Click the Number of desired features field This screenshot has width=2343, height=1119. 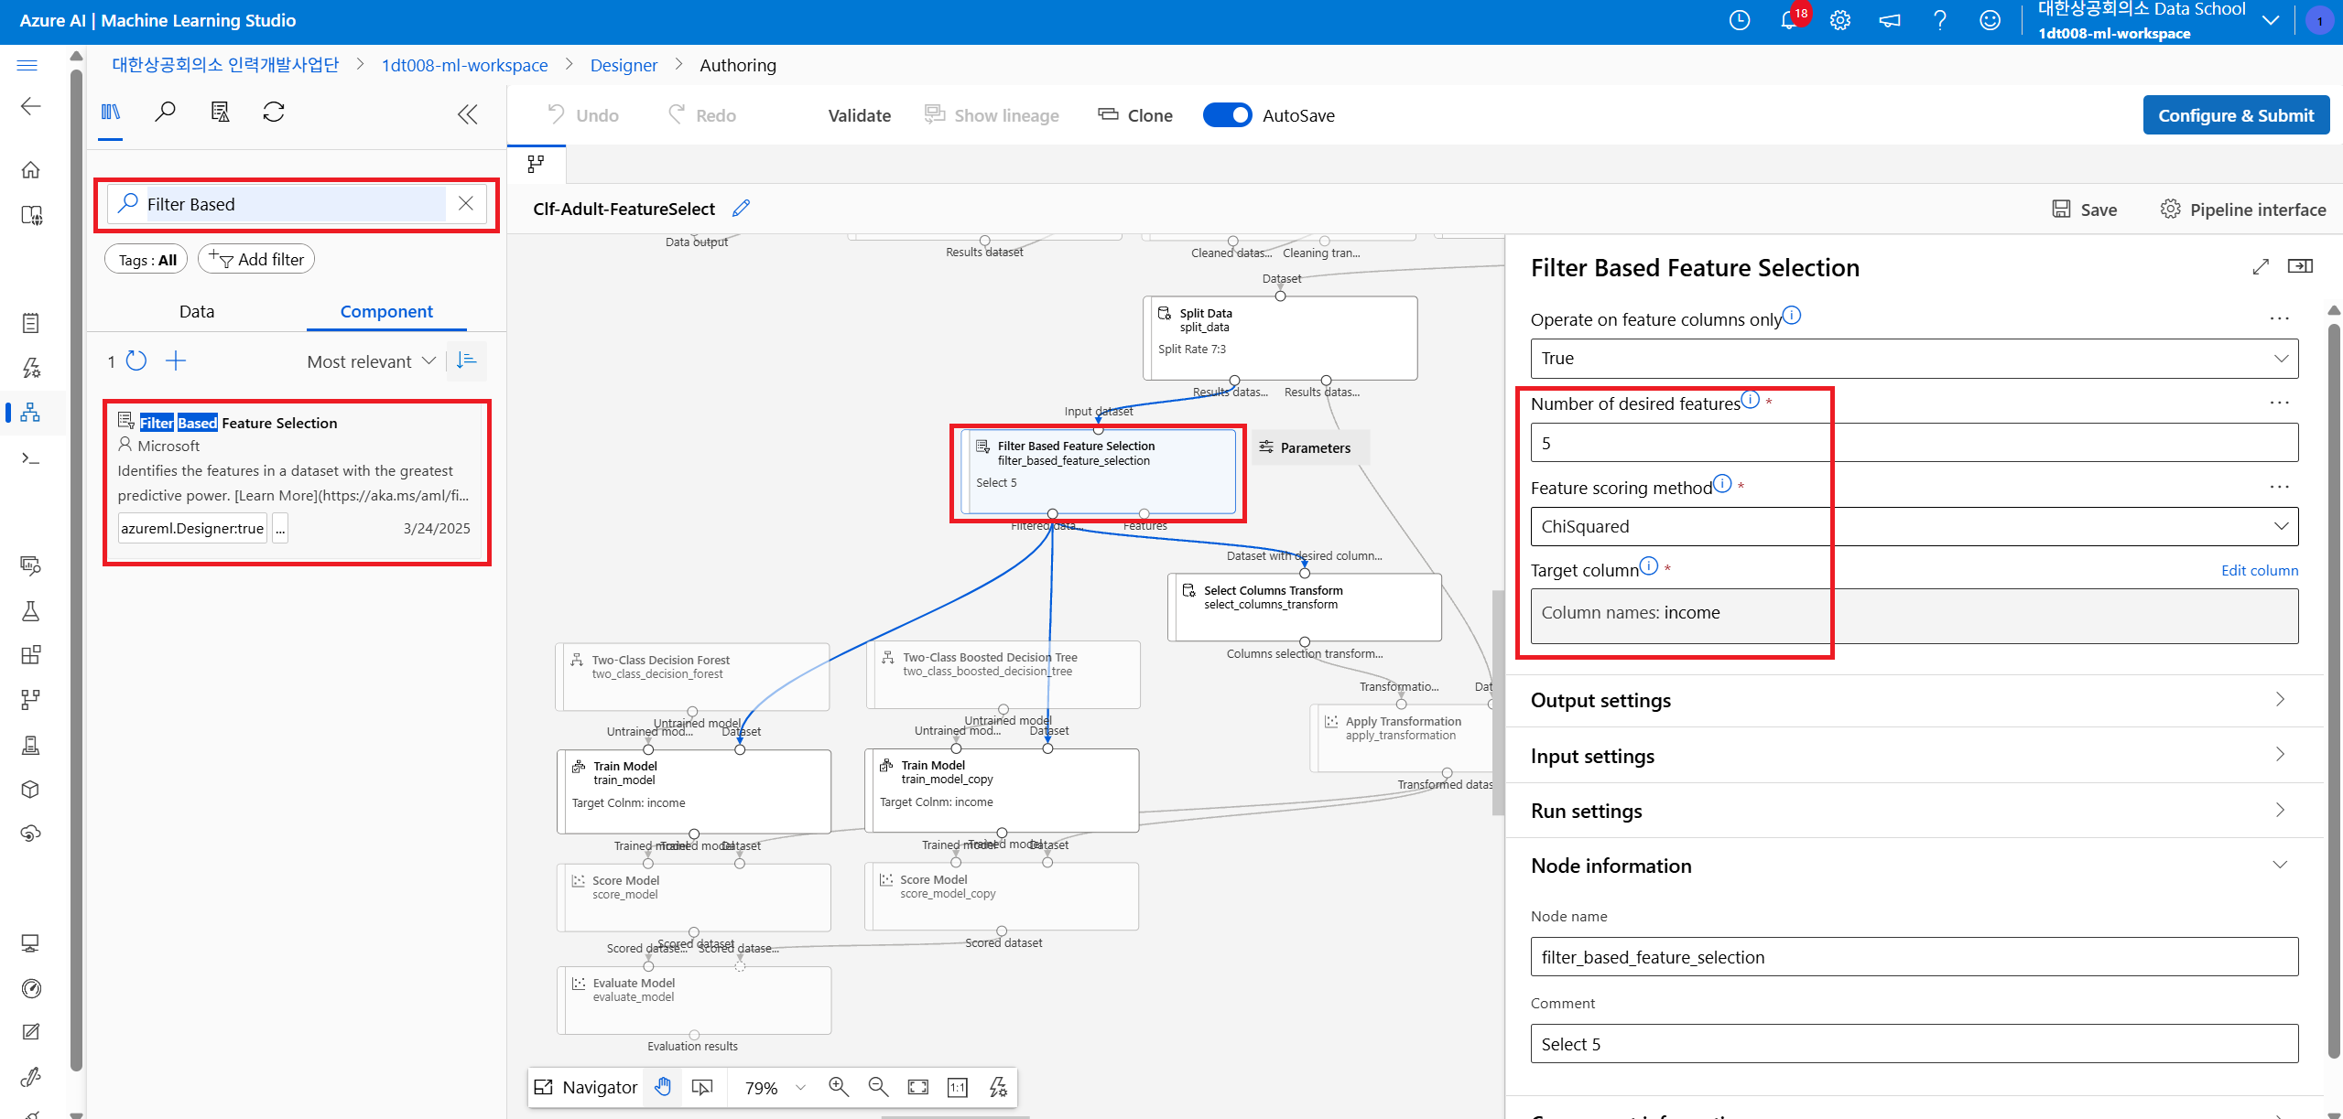(x=1914, y=443)
